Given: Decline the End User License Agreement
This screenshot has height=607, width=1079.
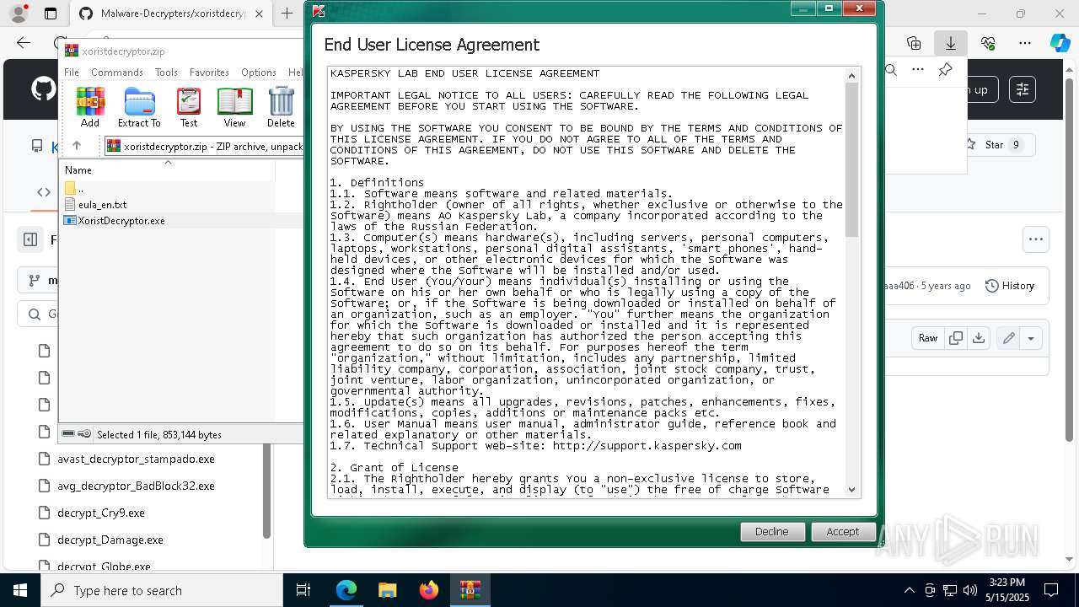Looking at the screenshot, I should click(x=772, y=531).
